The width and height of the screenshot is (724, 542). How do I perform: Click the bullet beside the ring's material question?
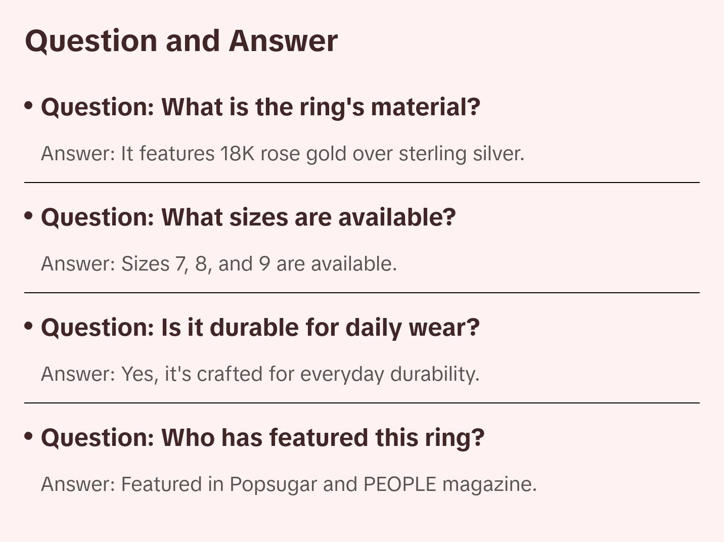[x=29, y=105]
